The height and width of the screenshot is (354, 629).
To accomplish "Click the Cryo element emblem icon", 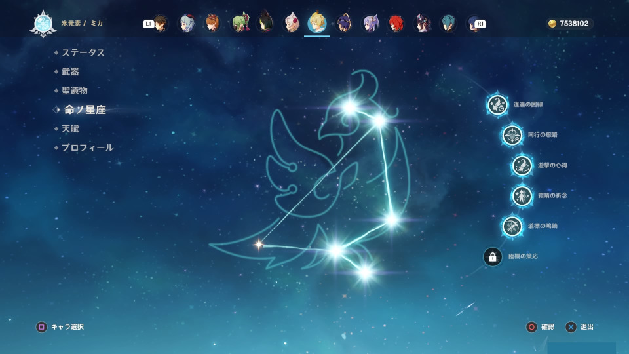I will tap(43, 24).
